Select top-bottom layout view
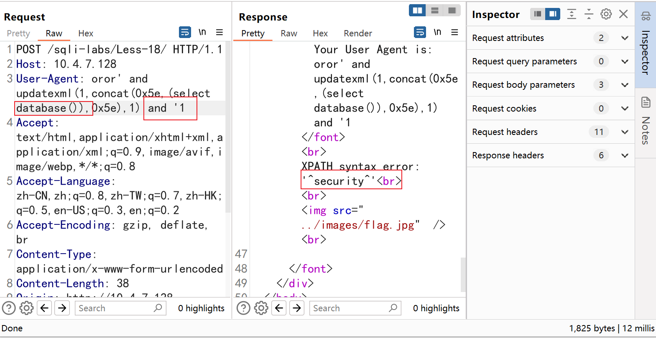 point(435,10)
